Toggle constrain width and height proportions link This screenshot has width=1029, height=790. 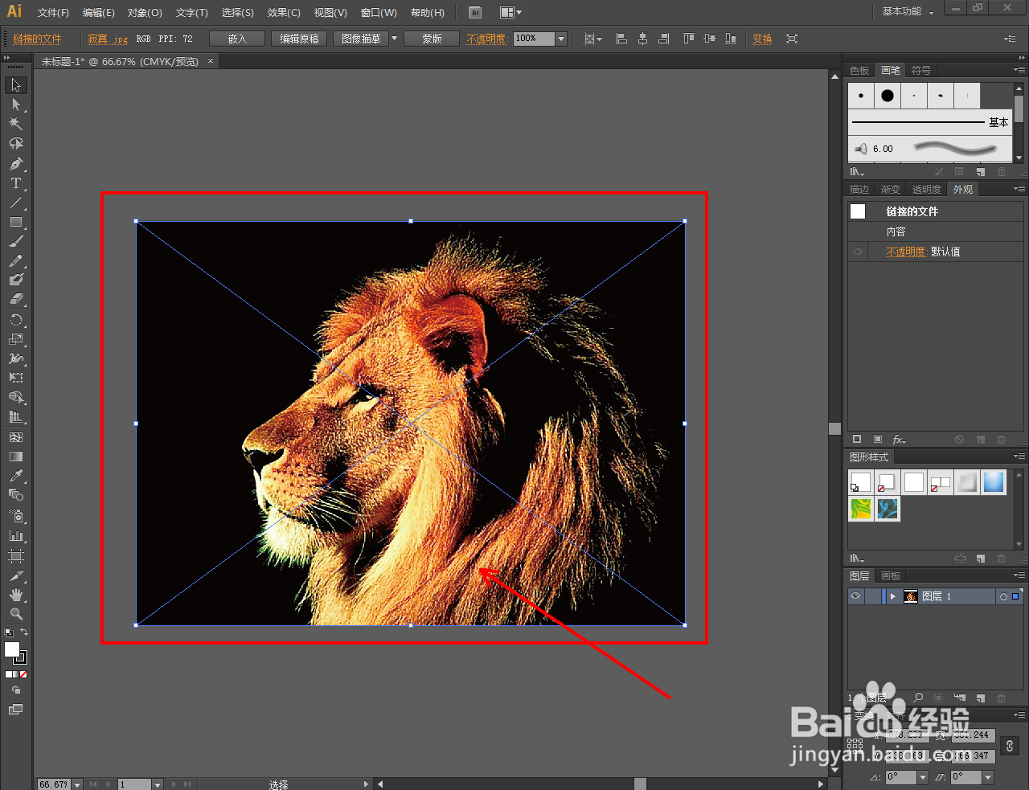pos(1011,745)
